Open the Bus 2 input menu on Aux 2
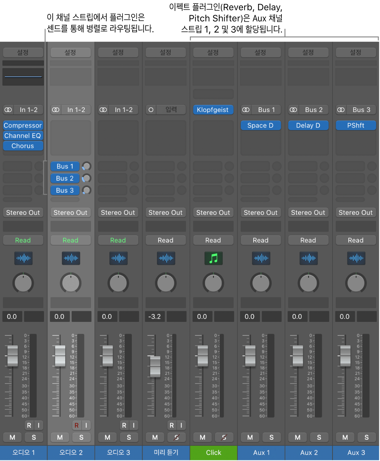 coord(313,110)
